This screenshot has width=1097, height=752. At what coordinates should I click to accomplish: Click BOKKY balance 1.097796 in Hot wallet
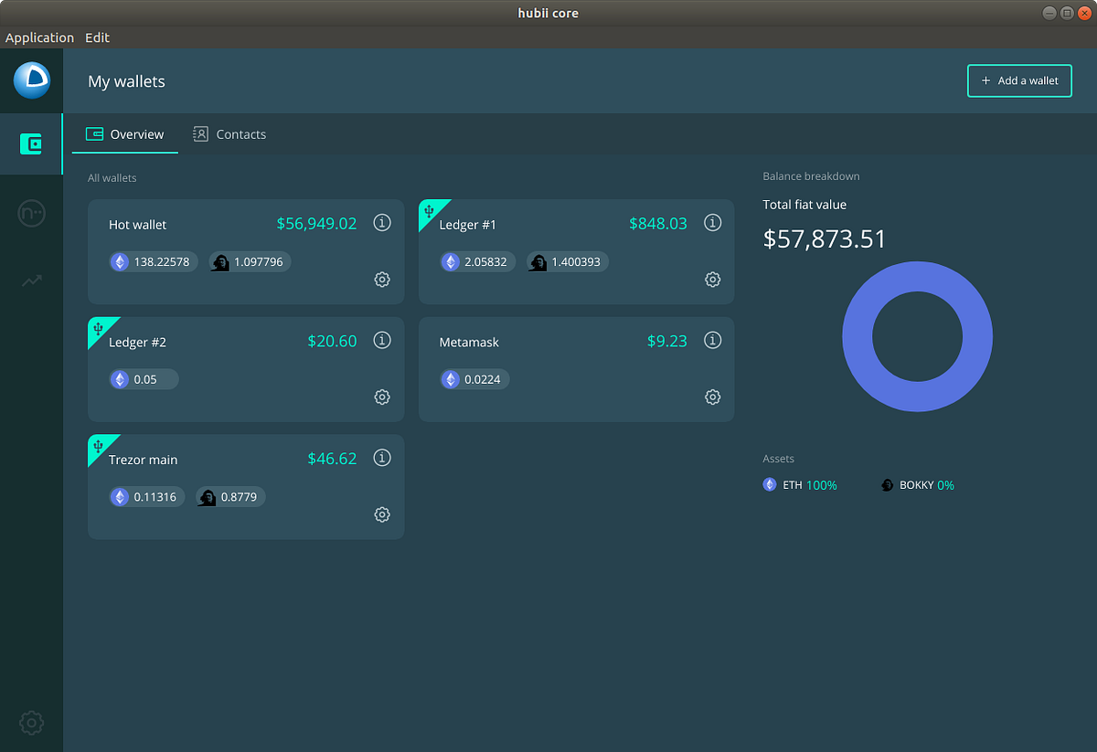point(250,262)
